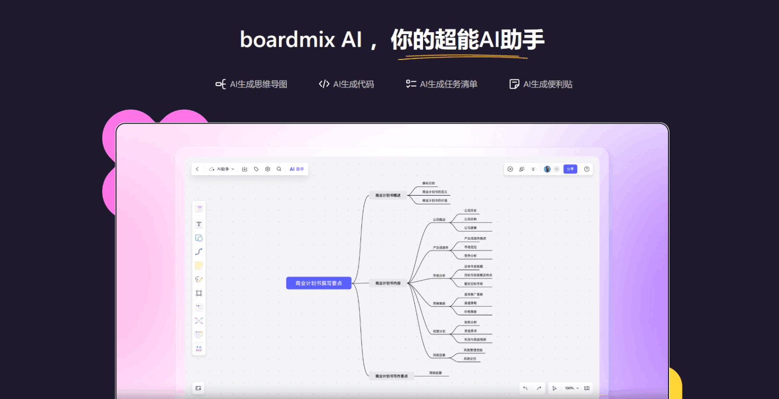779x399 pixels.
Task: Select the node 商业计划书内容
Action: [388, 283]
